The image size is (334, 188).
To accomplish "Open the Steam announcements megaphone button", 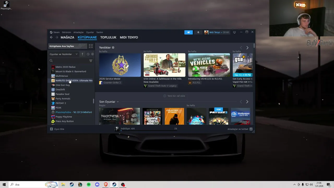I will (x=188, y=32).
